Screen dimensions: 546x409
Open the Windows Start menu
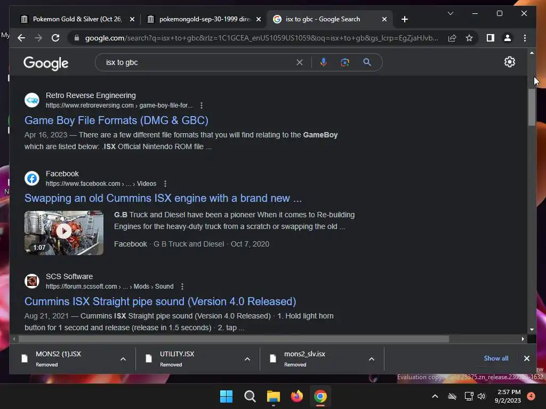coord(226,396)
